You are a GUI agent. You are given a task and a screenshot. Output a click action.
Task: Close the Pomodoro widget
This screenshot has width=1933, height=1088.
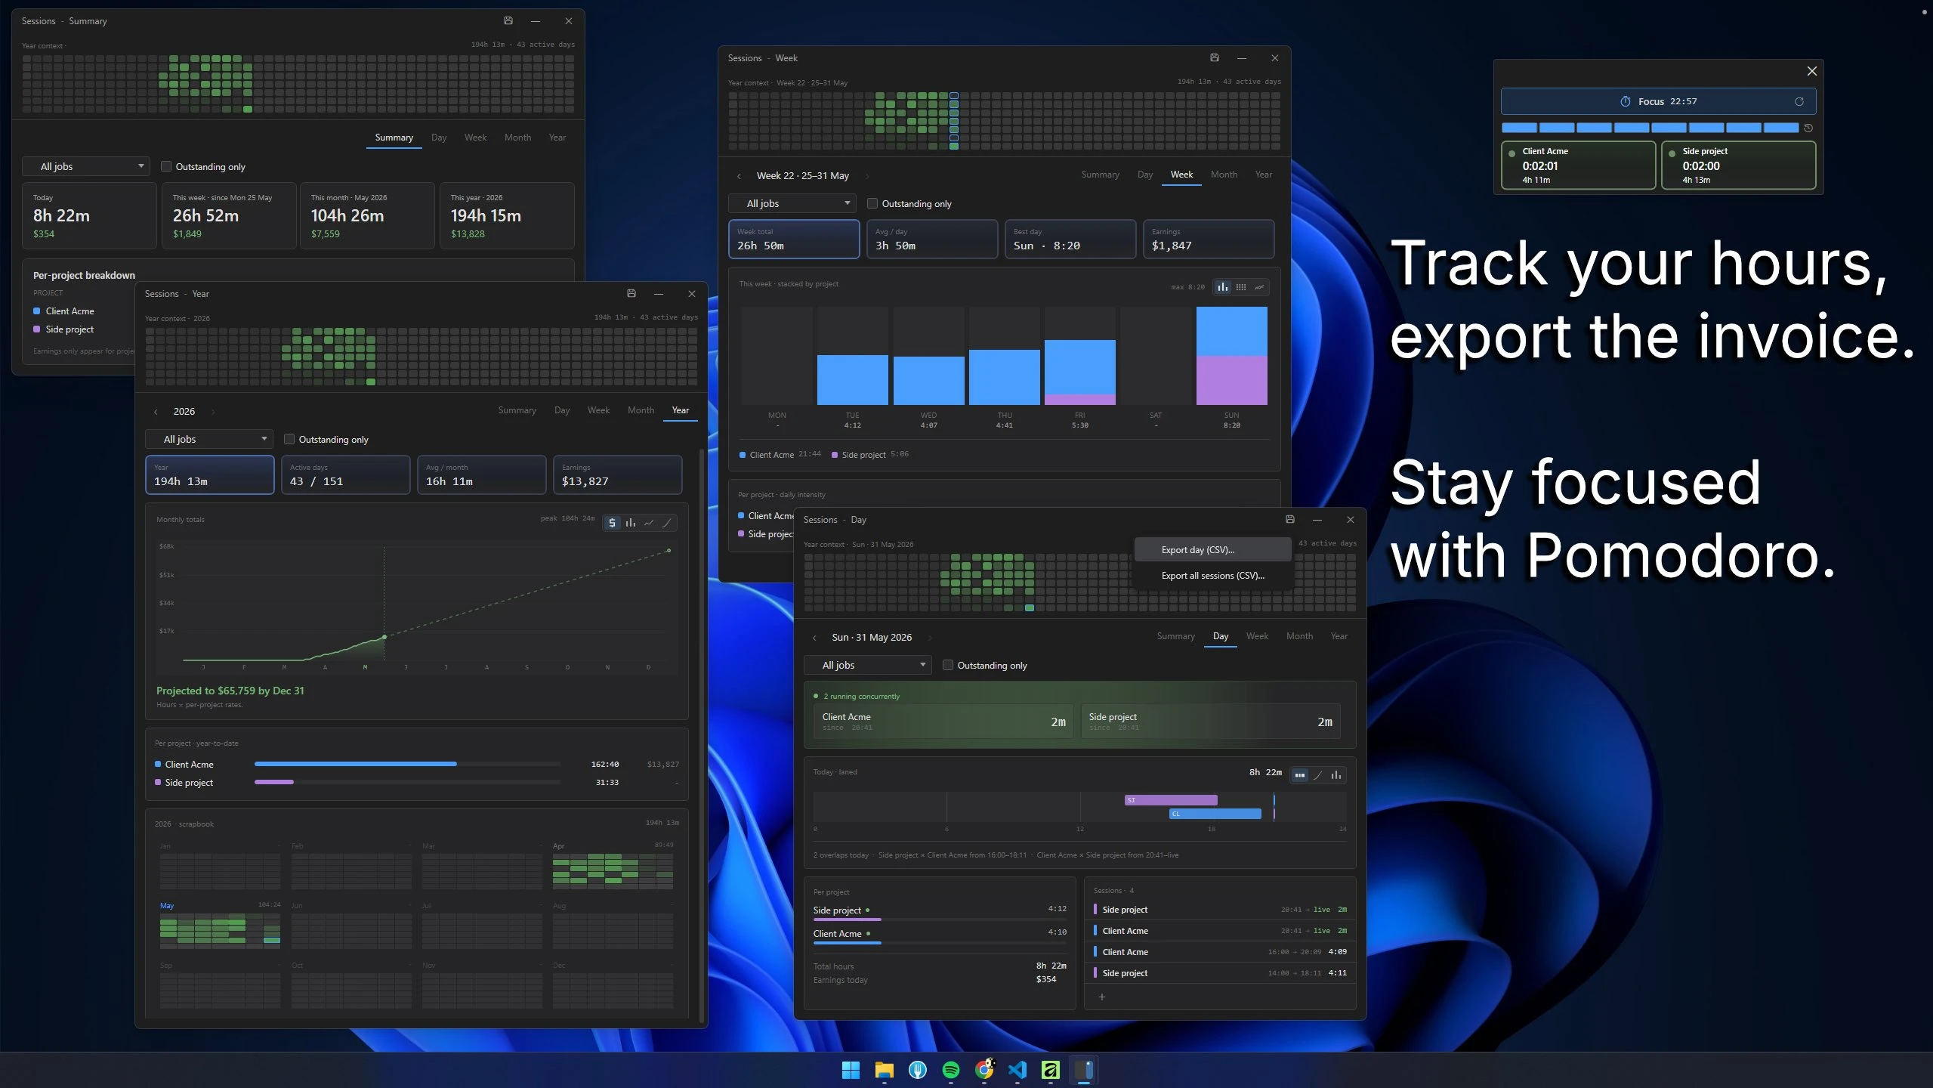1811,71
